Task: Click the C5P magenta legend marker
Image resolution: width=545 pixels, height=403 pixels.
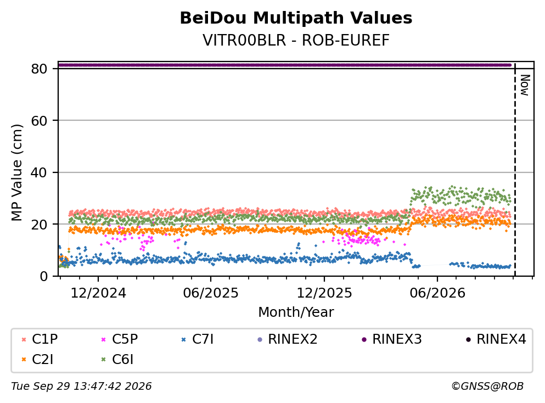Action: click(103, 339)
